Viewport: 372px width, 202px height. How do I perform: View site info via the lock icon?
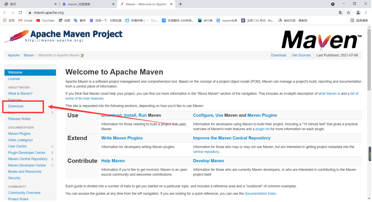[30, 13]
